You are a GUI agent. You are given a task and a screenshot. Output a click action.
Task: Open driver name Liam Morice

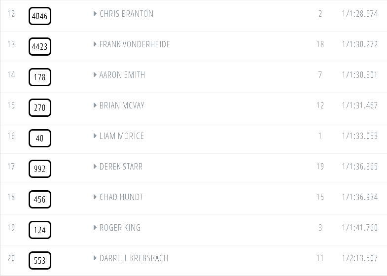(x=122, y=136)
